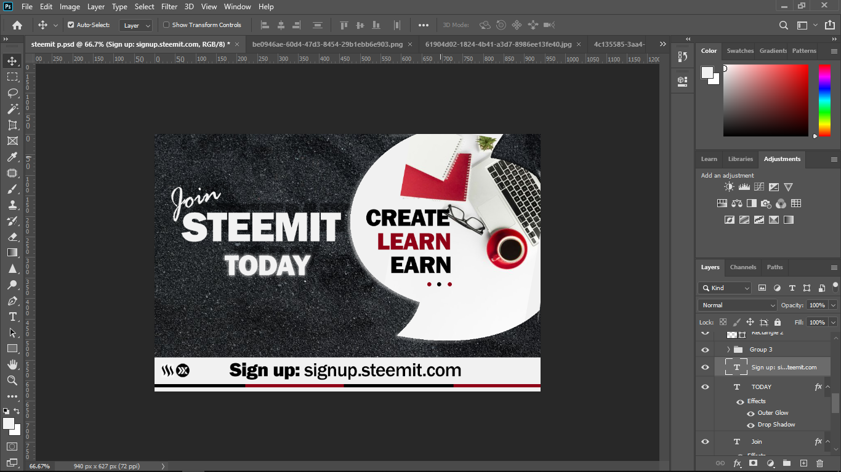The height and width of the screenshot is (472, 841).
Task: Toggle Drop Shadow effect visibility
Action: 750,425
